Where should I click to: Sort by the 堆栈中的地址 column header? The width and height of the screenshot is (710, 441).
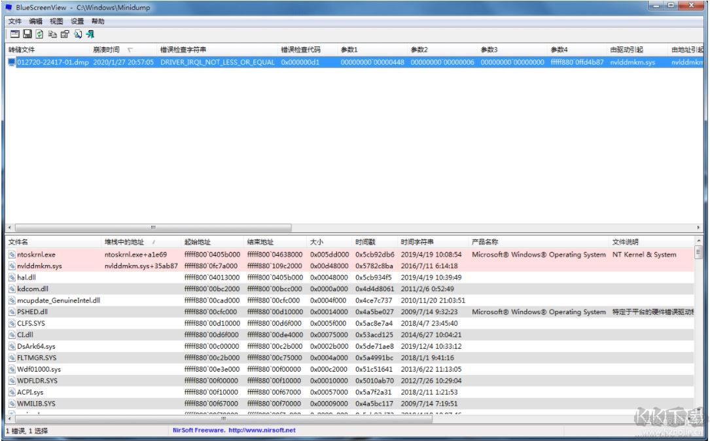coord(126,243)
